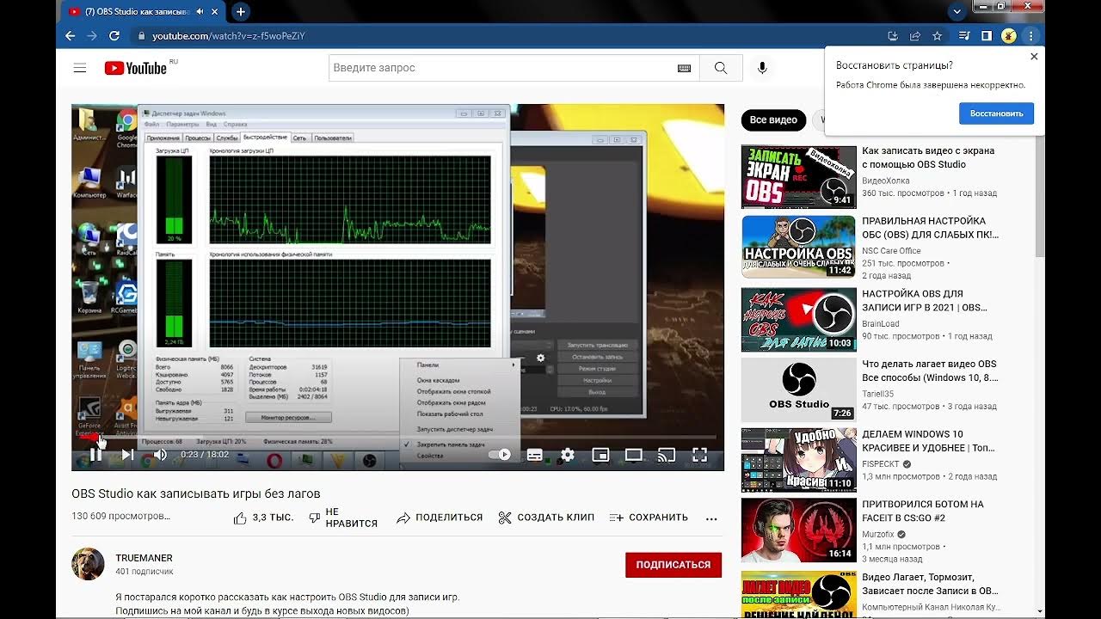Open video 'ДЕЛАЕМ WINDOWS 10 КРАСИВЕЕ'

(x=929, y=441)
